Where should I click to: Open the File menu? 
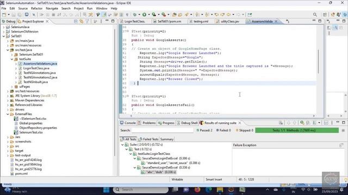4,9
